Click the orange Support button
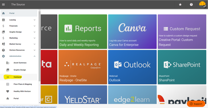The image size is (208, 108). tap(197, 104)
